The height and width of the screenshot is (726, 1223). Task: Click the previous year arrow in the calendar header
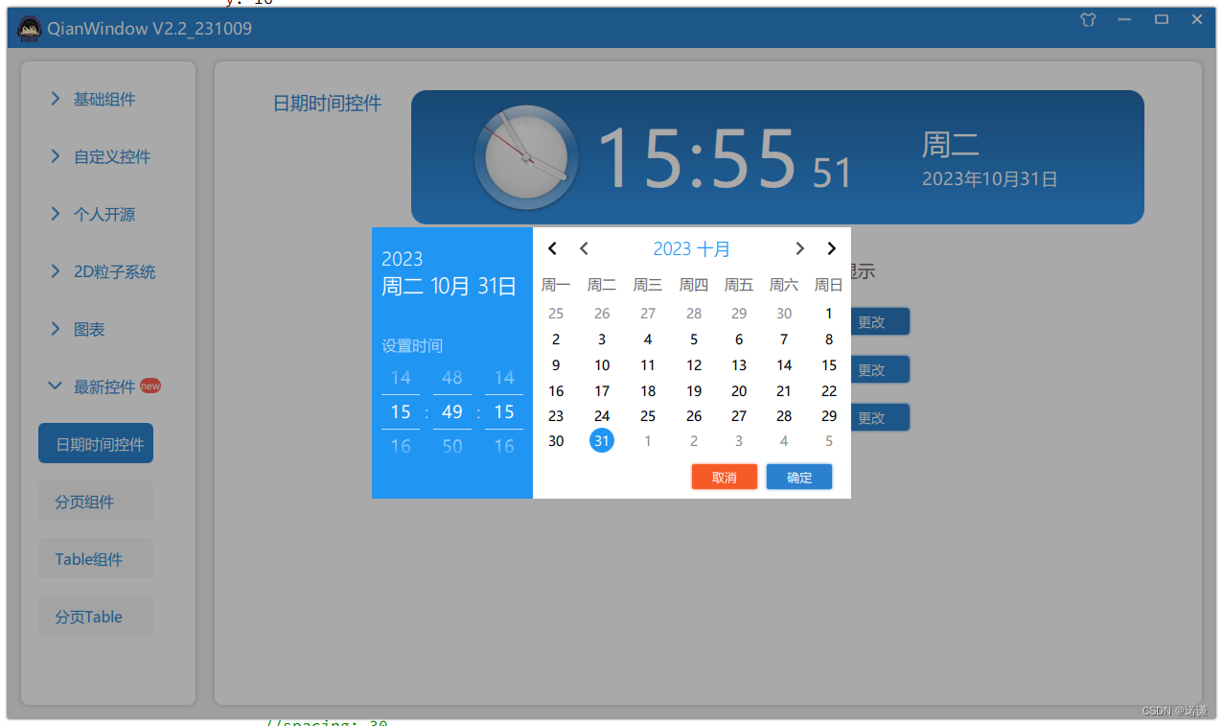click(552, 248)
